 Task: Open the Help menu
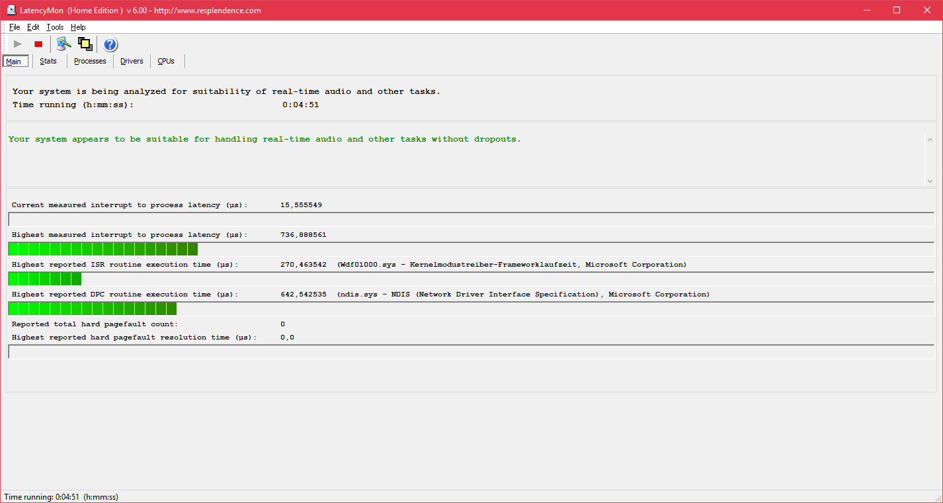tap(78, 27)
